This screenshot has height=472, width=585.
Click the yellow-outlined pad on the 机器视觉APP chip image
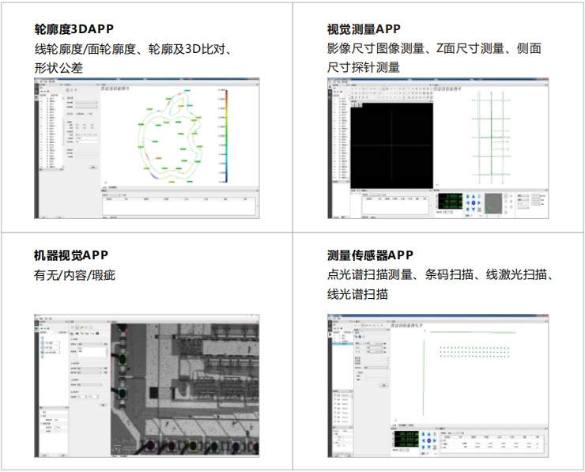[193, 445]
